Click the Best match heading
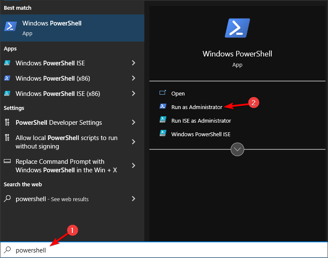 tap(18, 8)
